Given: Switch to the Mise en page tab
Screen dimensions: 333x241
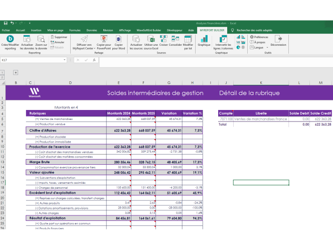Looking at the screenshot, I should (55, 30).
